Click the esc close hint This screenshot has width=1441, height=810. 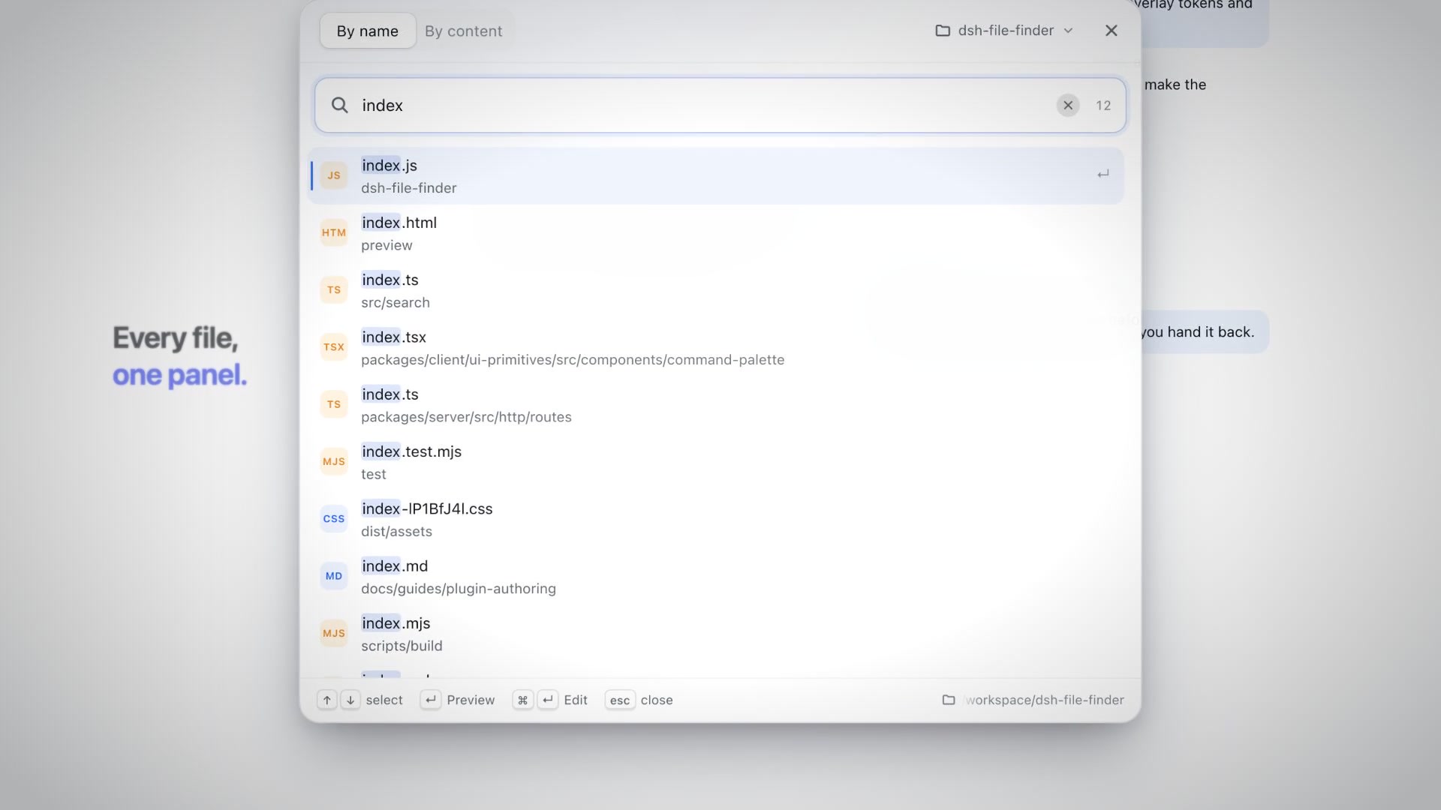pyautogui.click(x=639, y=700)
